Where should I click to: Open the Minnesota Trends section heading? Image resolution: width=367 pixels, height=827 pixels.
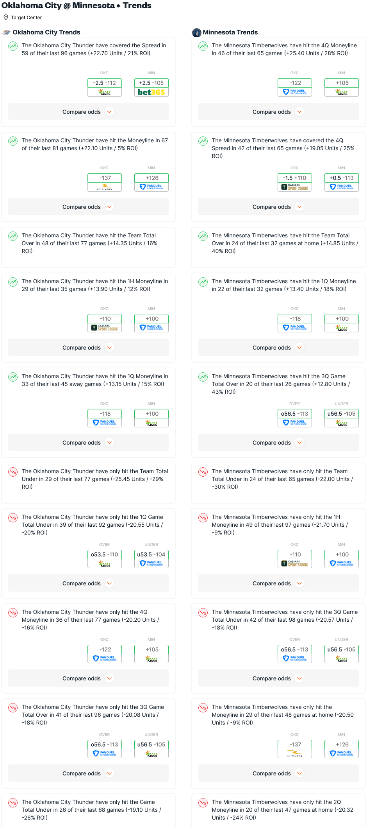(x=230, y=32)
